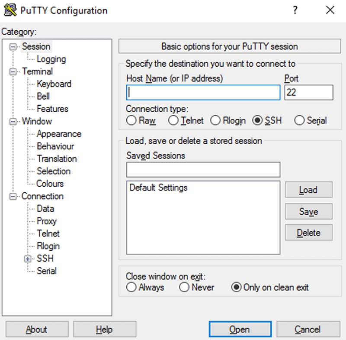Open the connection
The height and width of the screenshot is (340, 346).
pyautogui.click(x=240, y=329)
